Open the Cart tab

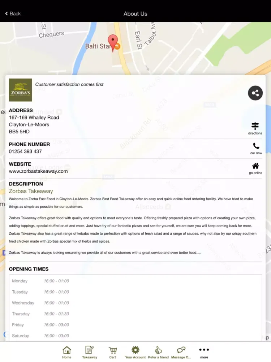coord(112,352)
